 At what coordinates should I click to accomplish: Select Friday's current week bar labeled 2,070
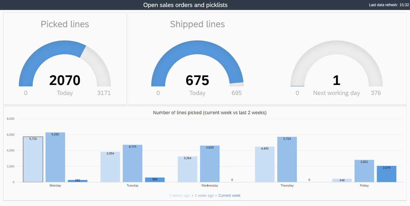(387, 174)
